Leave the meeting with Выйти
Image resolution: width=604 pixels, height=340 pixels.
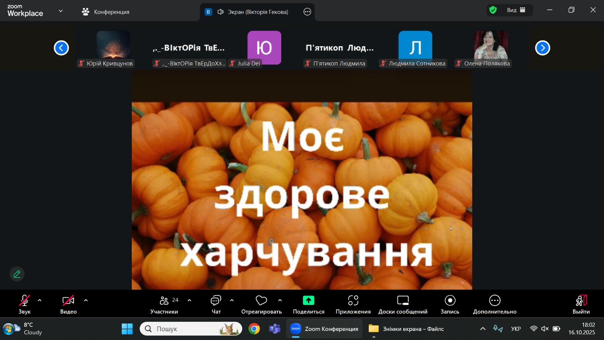(581, 304)
